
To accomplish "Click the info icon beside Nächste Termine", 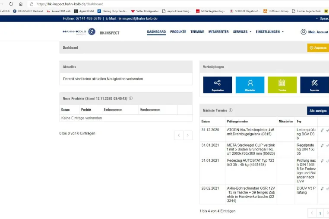I will (x=231, y=110).
